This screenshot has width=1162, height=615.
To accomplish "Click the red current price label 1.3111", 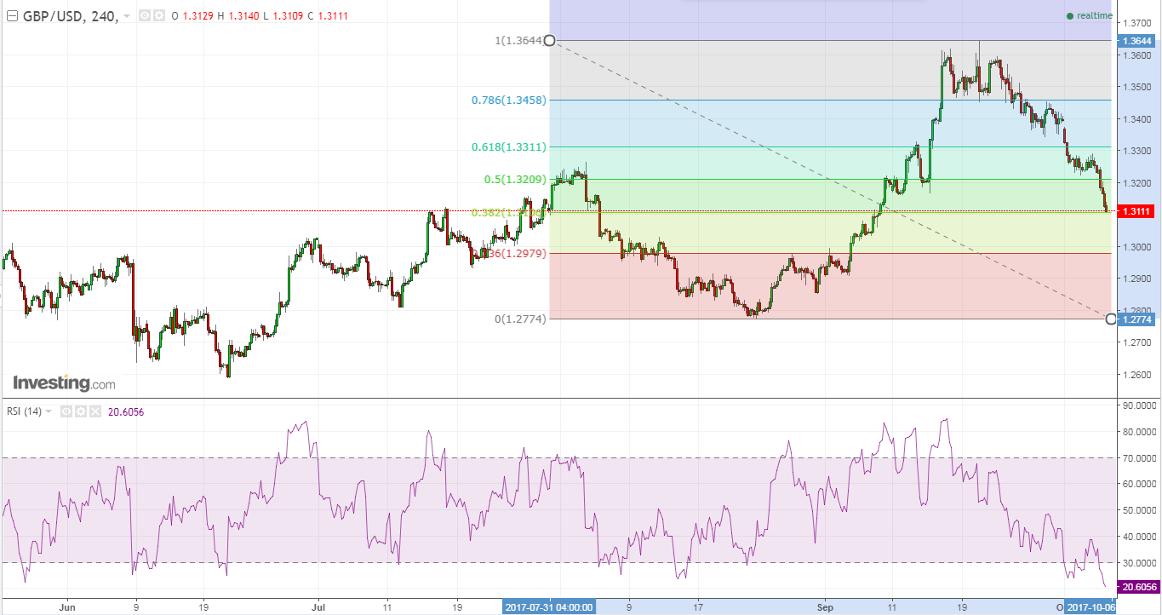I will coord(1136,211).
